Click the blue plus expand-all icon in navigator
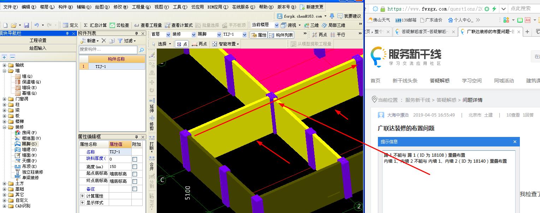 point(5,57)
